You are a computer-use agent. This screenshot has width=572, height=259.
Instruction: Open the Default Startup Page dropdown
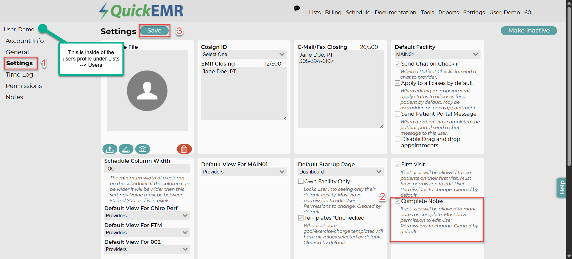point(341,172)
